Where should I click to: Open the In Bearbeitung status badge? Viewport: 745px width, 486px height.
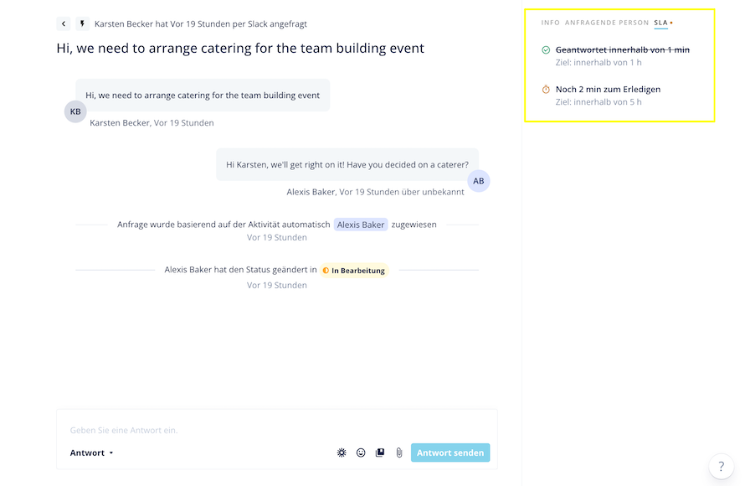[x=354, y=271]
